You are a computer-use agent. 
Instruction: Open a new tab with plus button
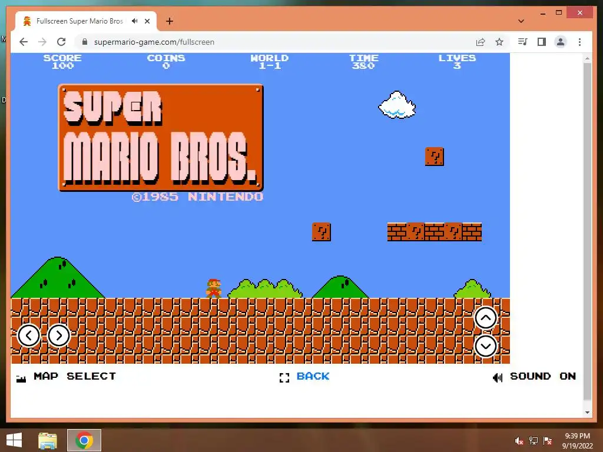coord(169,21)
